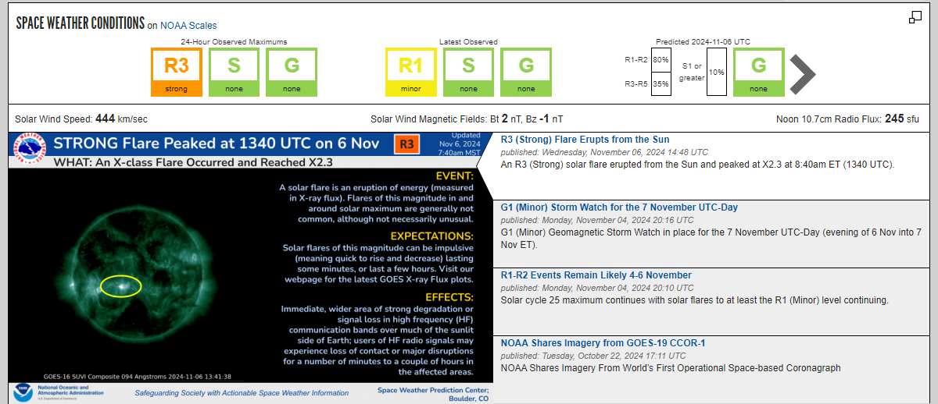Click the published date of R3 Flare story
This screenshot has width=938, height=404.
coord(604,152)
